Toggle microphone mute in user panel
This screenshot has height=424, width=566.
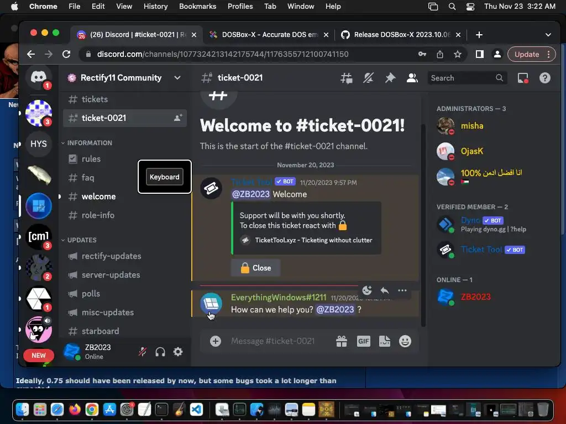[x=143, y=352]
